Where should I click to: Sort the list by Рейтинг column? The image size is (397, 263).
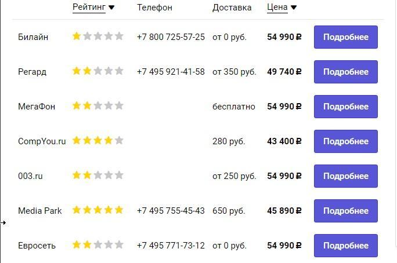click(x=89, y=8)
